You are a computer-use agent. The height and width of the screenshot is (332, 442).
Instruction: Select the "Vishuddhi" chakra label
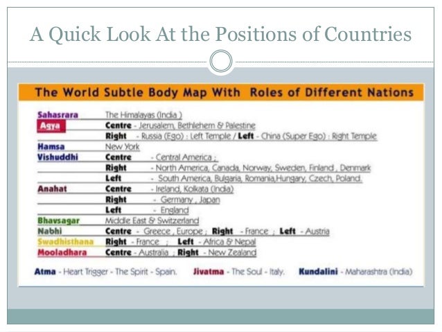pyautogui.click(x=58, y=157)
